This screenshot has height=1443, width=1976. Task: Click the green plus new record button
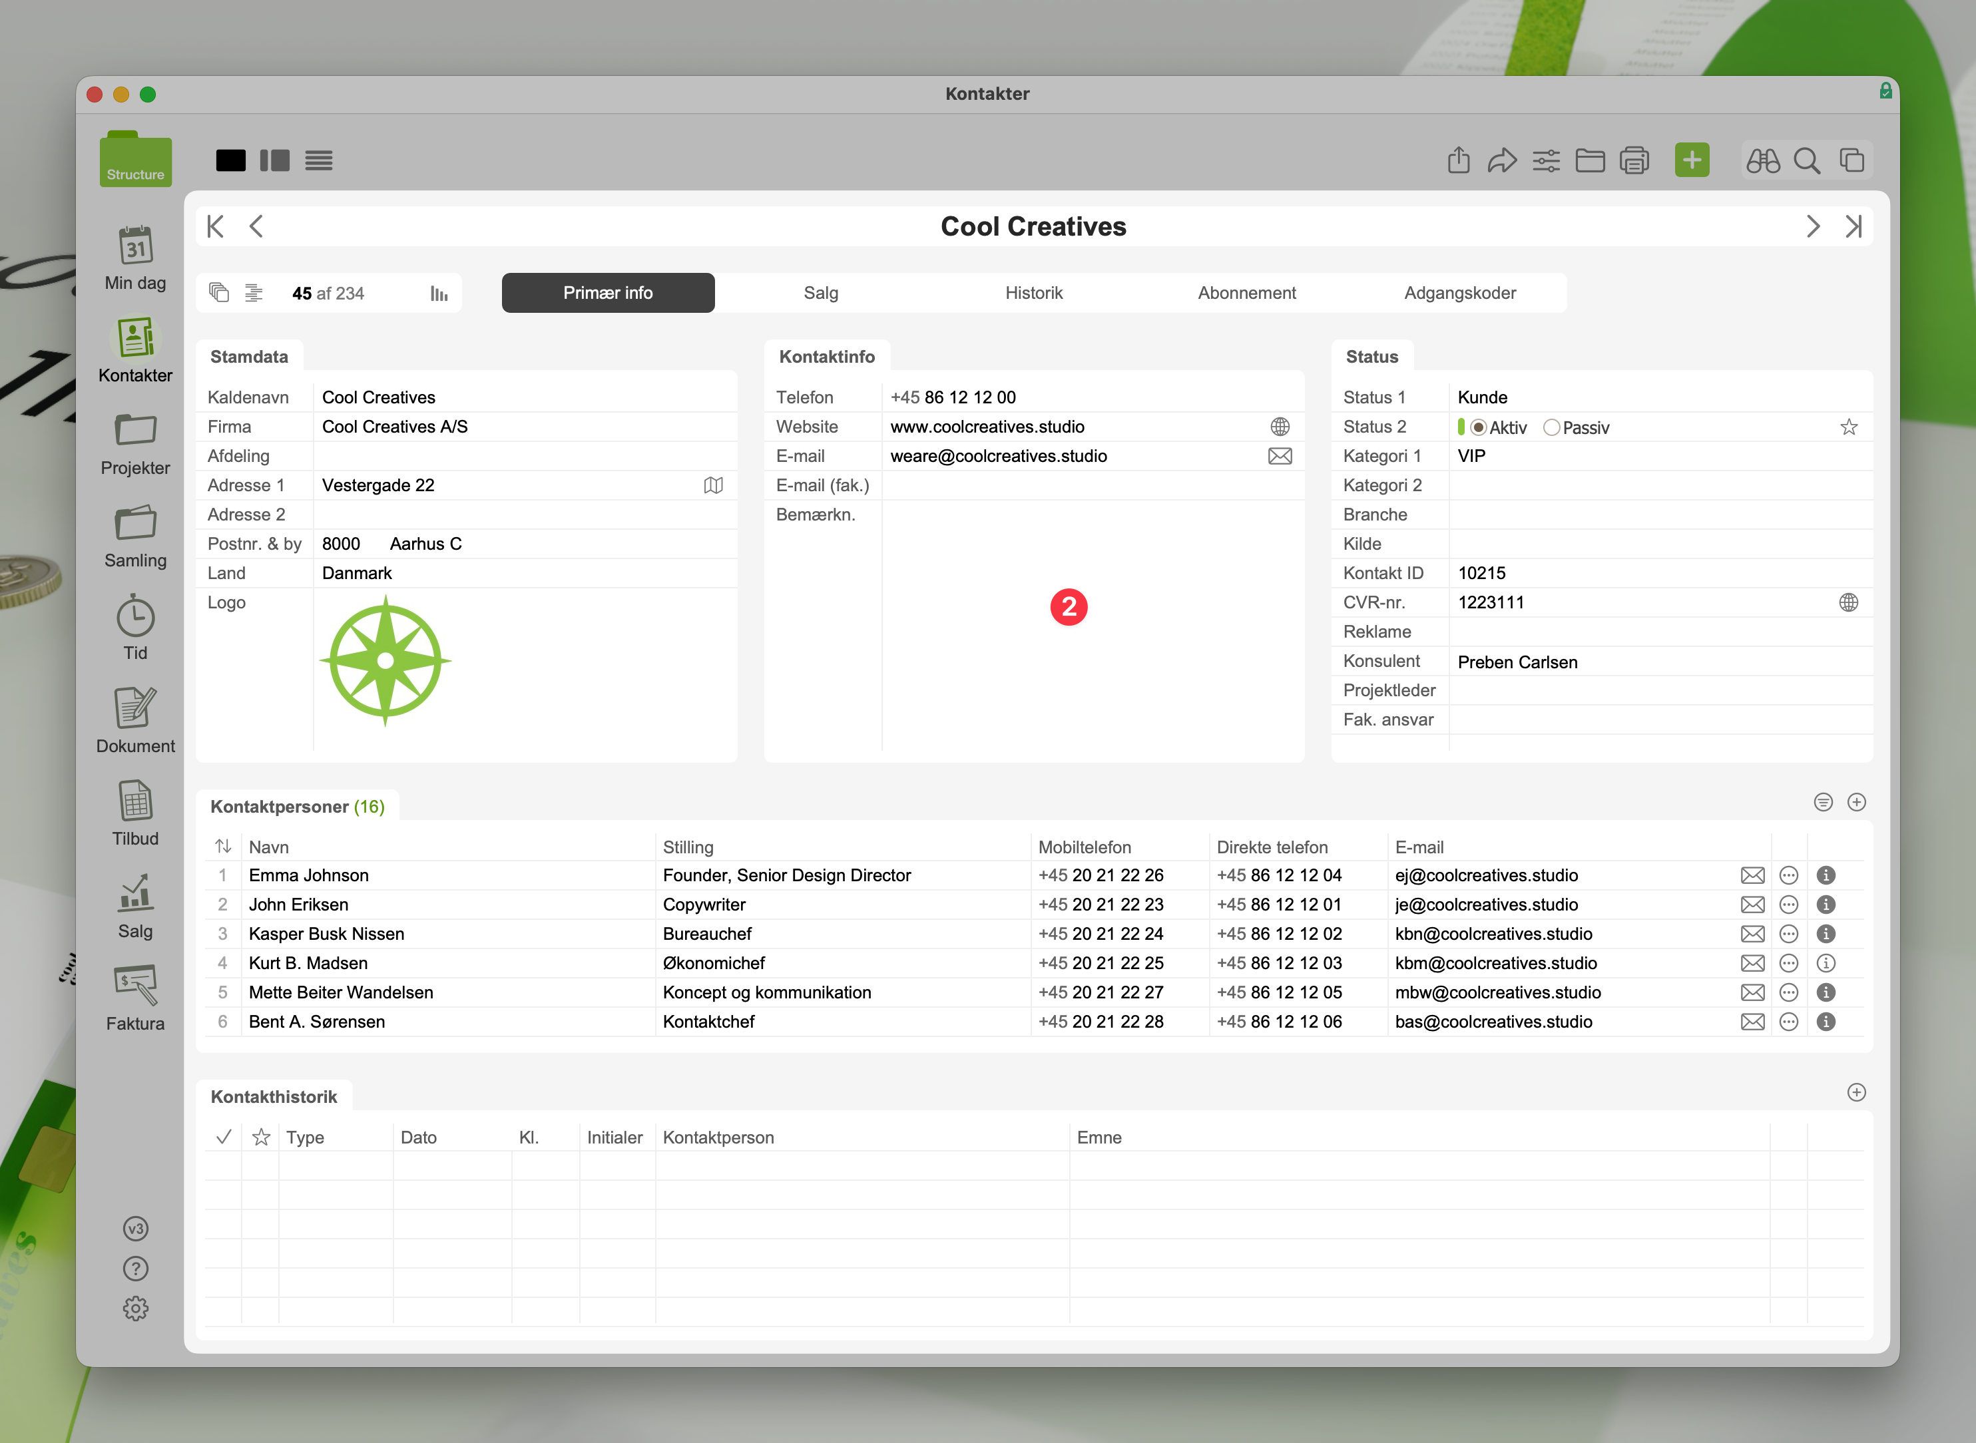tap(1691, 160)
